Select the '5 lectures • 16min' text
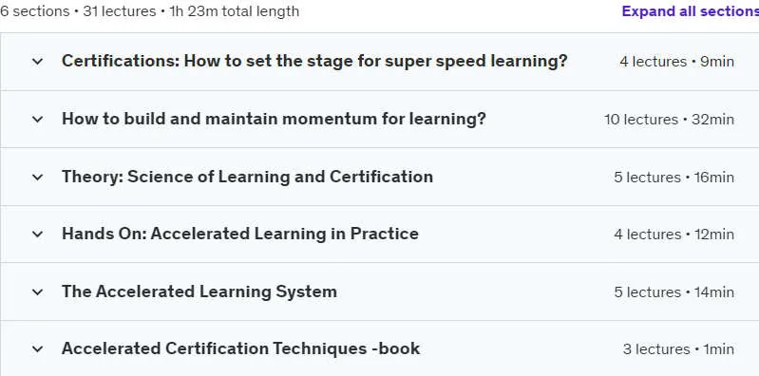The height and width of the screenshot is (376, 759). [674, 178]
